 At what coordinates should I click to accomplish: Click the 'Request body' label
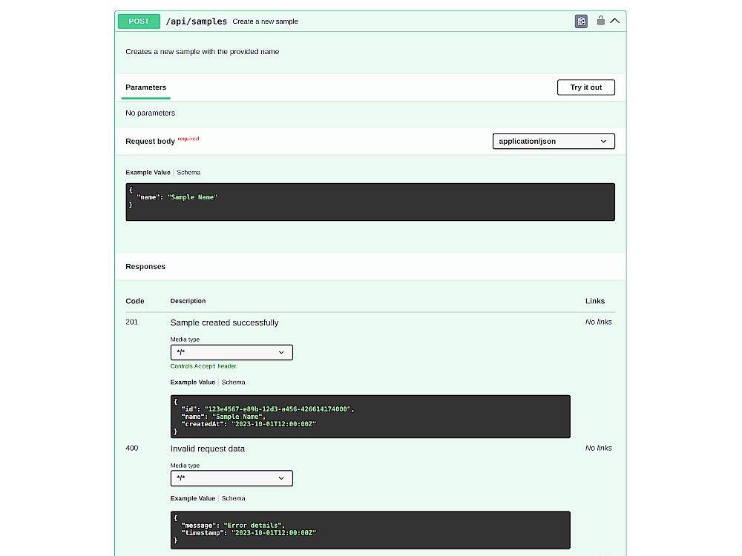pyautogui.click(x=150, y=142)
